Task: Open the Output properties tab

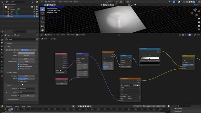Action: coord(2,43)
